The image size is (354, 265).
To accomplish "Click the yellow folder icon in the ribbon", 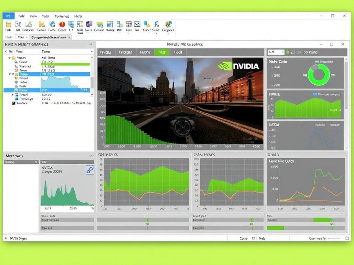I will [x=8, y=24].
